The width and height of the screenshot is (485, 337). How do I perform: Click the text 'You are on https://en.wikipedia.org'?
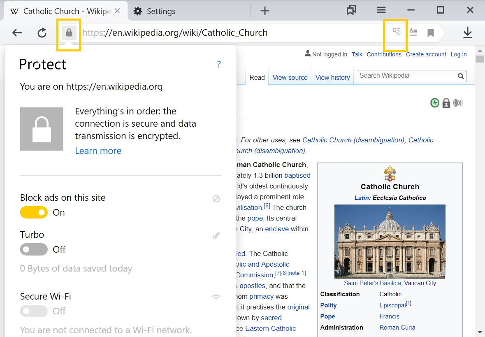(91, 86)
